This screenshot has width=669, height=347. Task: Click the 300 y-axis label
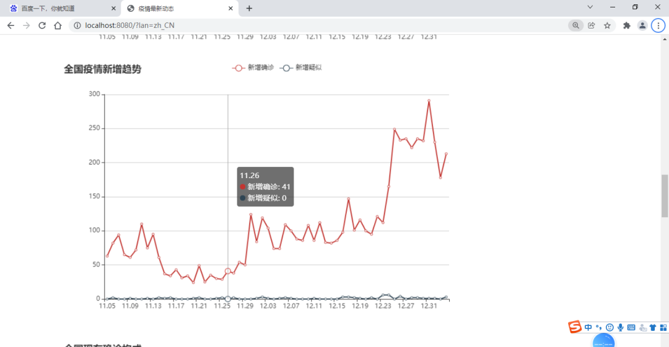(94, 94)
